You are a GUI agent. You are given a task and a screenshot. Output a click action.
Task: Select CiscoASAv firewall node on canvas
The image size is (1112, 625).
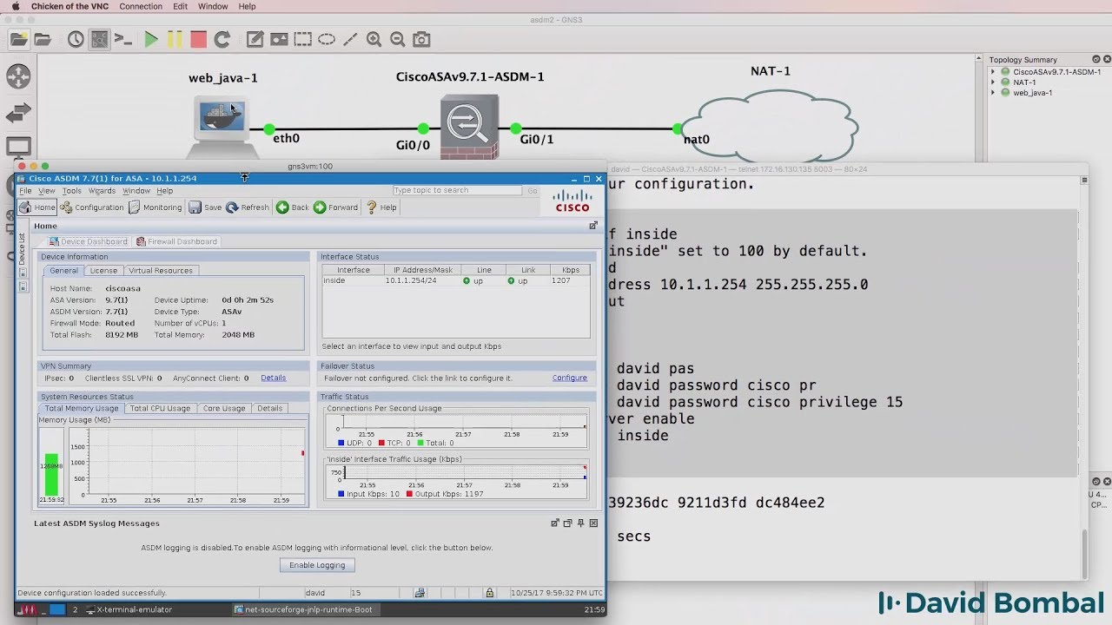pyautogui.click(x=469, y=126)
